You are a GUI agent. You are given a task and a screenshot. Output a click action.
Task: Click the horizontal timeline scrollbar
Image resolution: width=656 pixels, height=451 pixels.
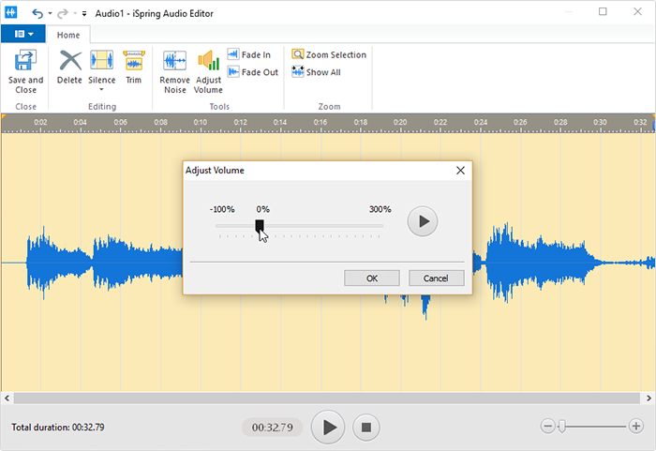pos(327,398)
